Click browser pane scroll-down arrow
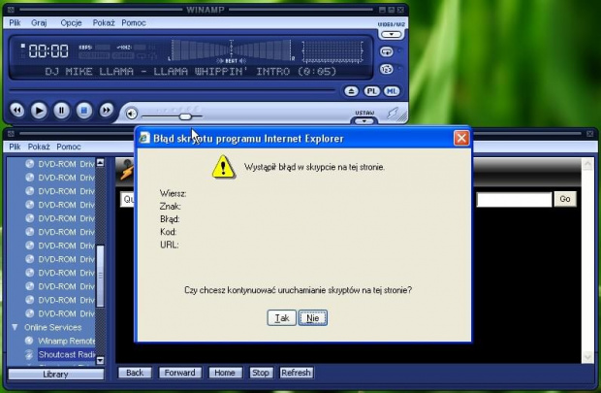This screenshot has height=393, width=601. (587, 357)
